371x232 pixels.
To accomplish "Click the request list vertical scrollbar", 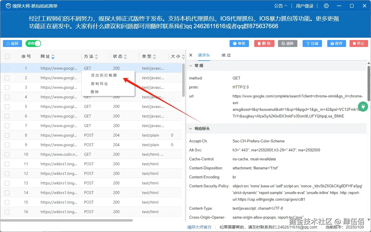I will 183,80.
